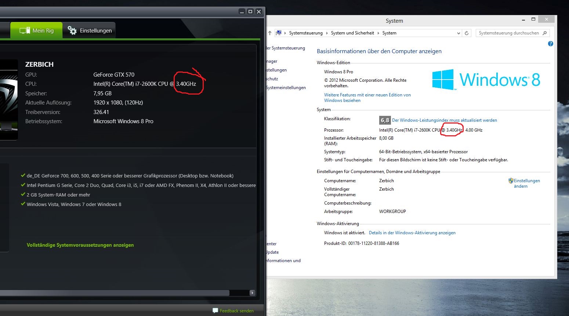The image size is (569, 316).
Task: Click WORKGROUP Arbeitsgruppe value
Action: click(x=392, y=212)
